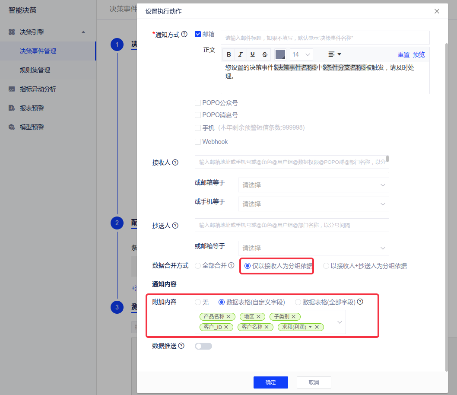Enable the POPO公众号 checkbox
The width and height of the screenshot is (457, 395).
(x=198, y=103)
